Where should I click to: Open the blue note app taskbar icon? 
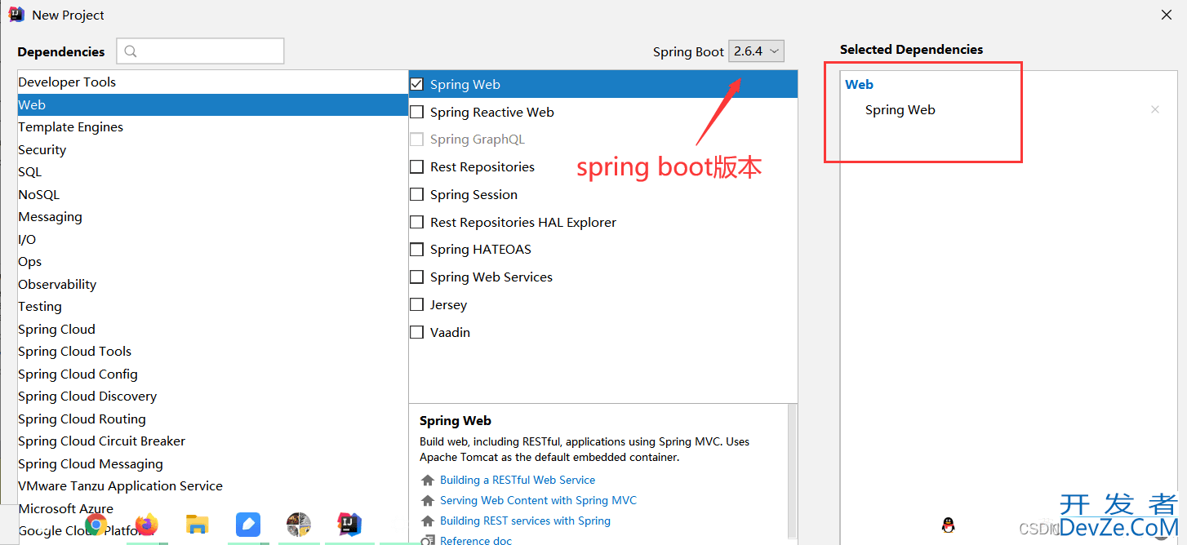[x=248, y=525]
